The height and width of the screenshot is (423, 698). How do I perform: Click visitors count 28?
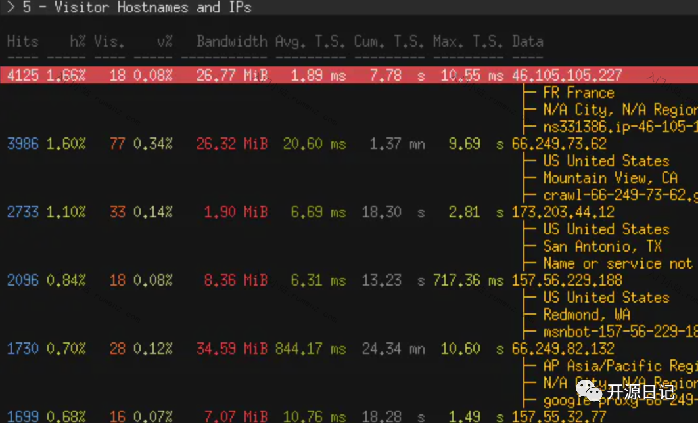[117, 348]
